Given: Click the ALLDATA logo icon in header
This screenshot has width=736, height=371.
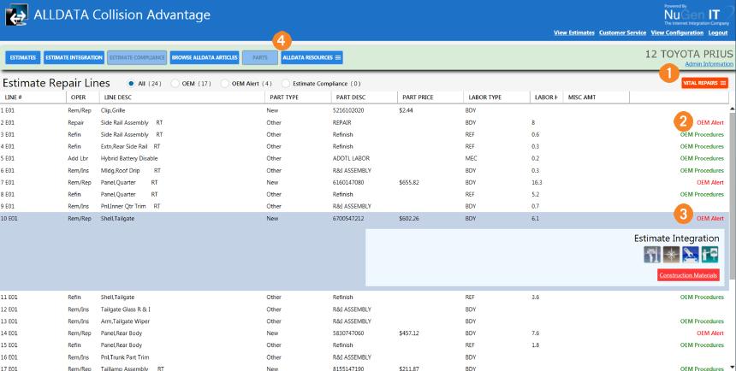Looking at the screenshot, I should 16,15.
